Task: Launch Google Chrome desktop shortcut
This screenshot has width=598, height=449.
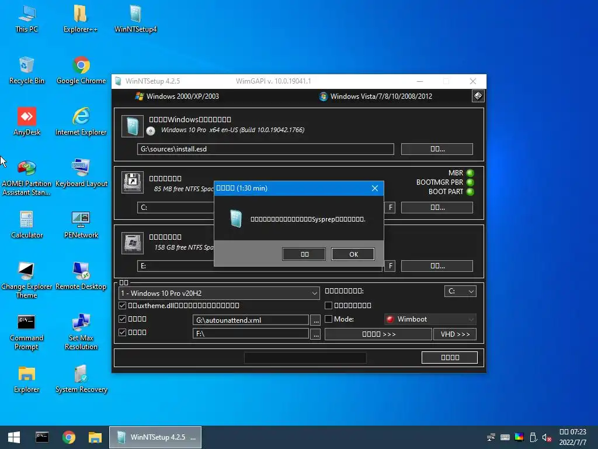Action: 81,70
